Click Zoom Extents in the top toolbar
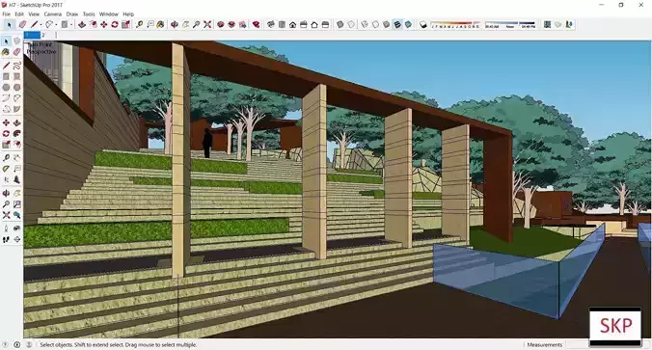The width and height of the screenshot is (652, 350). [207, 24]
